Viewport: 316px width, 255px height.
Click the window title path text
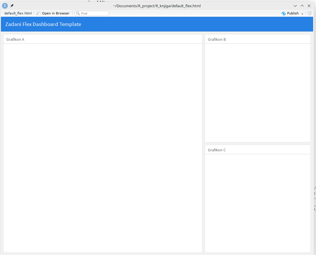pos(157,6)
